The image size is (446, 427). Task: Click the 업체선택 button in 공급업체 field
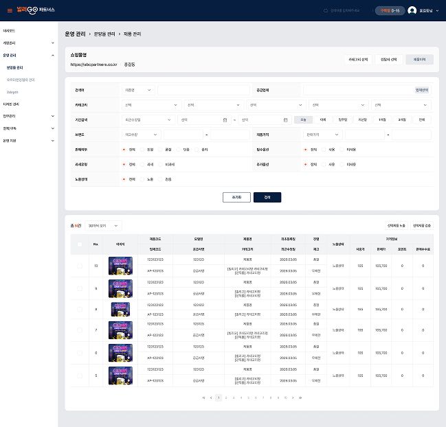pyautogui.click(x=422, y=90)
